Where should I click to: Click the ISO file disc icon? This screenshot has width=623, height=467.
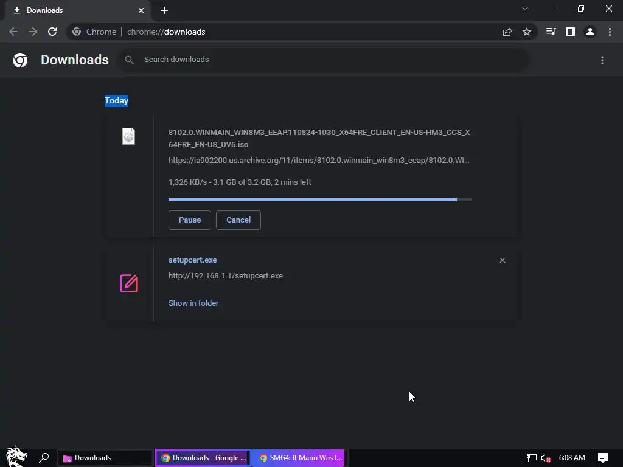tap(129, 136)
